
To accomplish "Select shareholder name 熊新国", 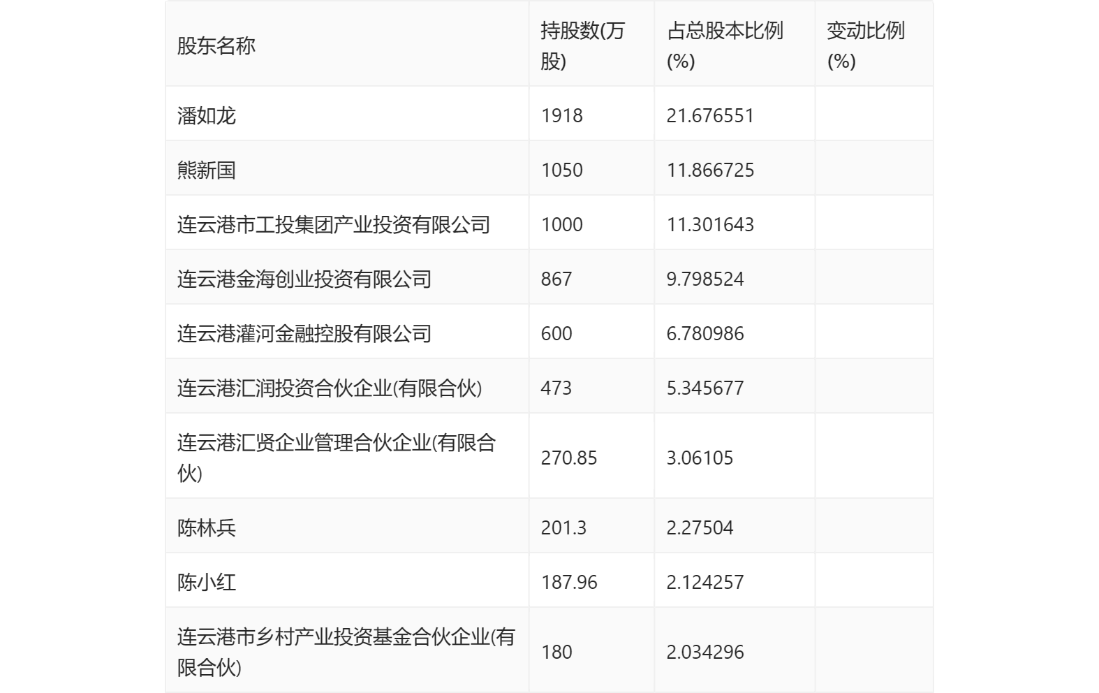I will coord(207,170).
